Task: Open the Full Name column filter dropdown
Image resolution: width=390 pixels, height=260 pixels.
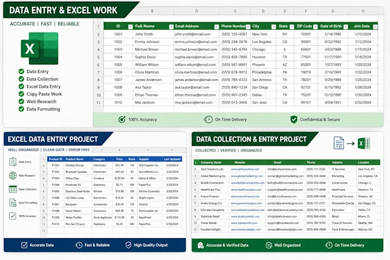Action: tap(171, 27)
